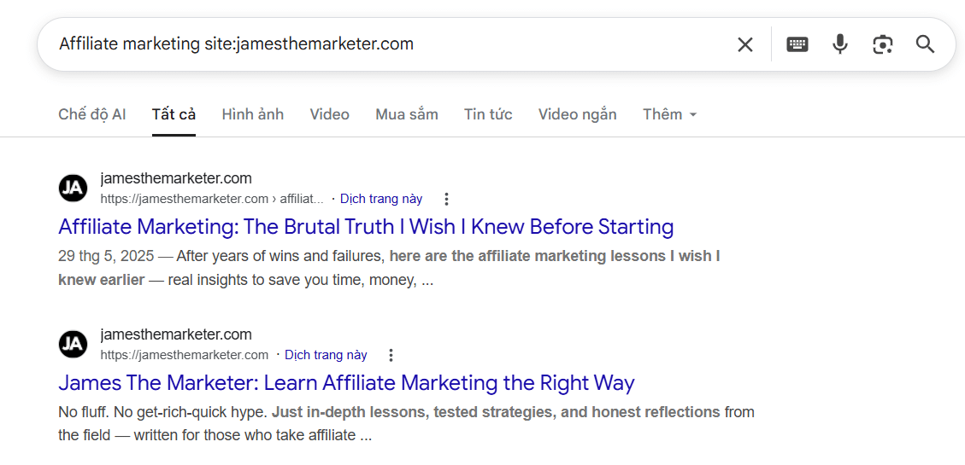The width and height of the screenshot is (965, 465).
Task: Submit search with magnifying glass
Action: 925,44
